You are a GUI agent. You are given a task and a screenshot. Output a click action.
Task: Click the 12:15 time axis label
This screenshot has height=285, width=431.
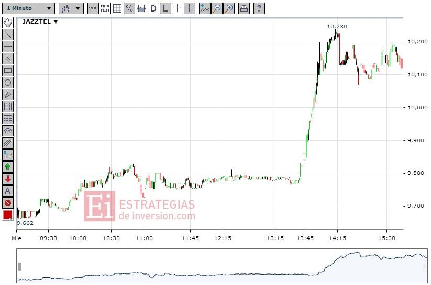pyautogui.click(x=223, y=238)
